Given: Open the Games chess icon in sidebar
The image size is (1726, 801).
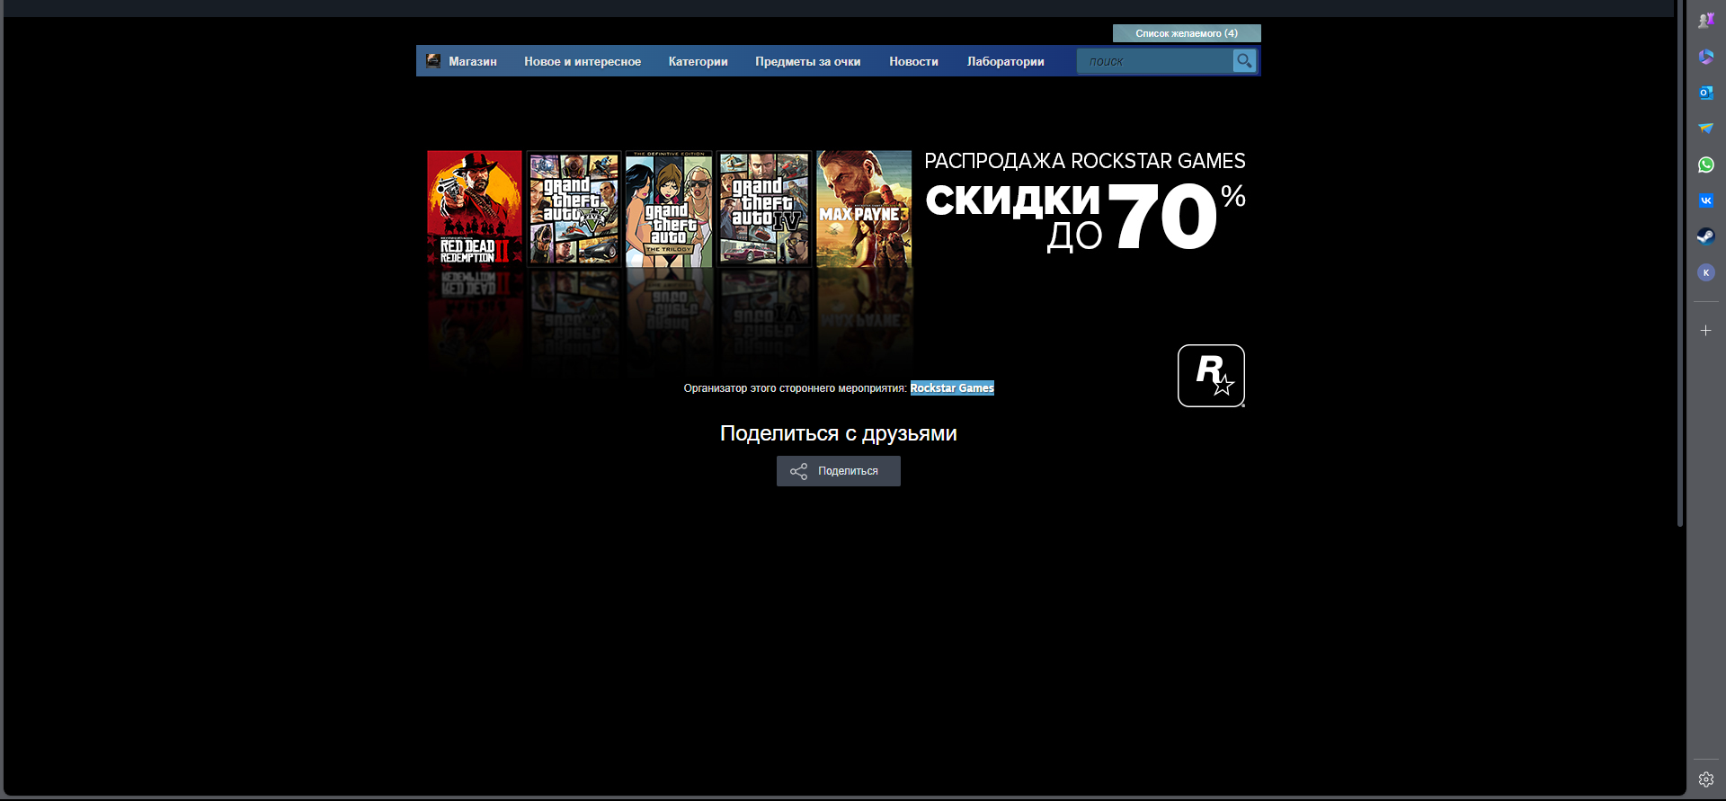Looking at the screenshot, I should coord(1705,21).
